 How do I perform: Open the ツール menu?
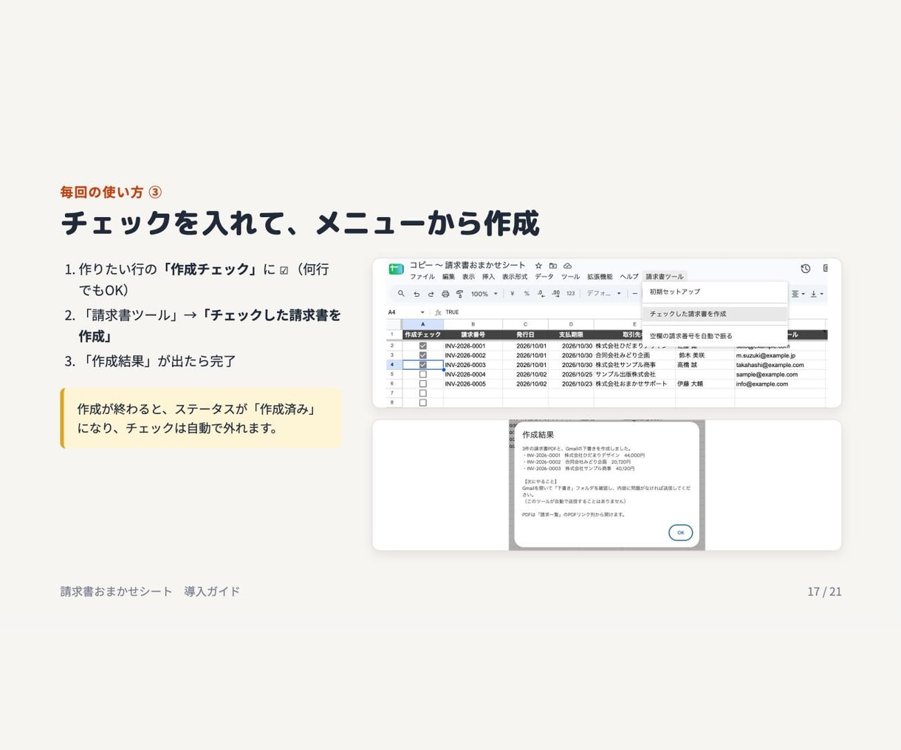pyautogui.click(x=570, y=277)
